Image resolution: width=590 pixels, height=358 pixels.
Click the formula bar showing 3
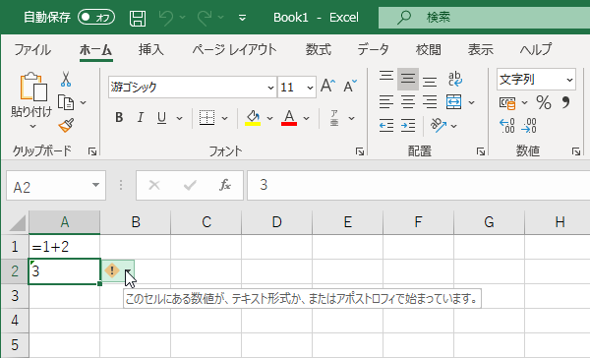[x=419, y=185]
